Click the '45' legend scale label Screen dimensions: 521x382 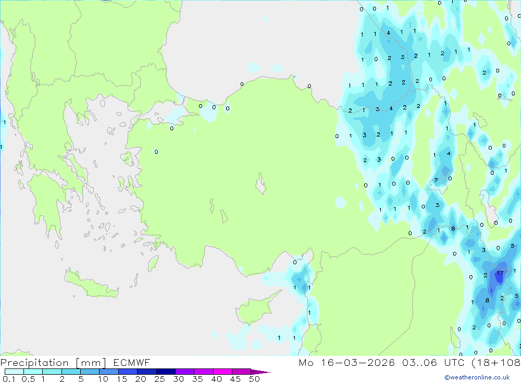[x=235, y=379]
